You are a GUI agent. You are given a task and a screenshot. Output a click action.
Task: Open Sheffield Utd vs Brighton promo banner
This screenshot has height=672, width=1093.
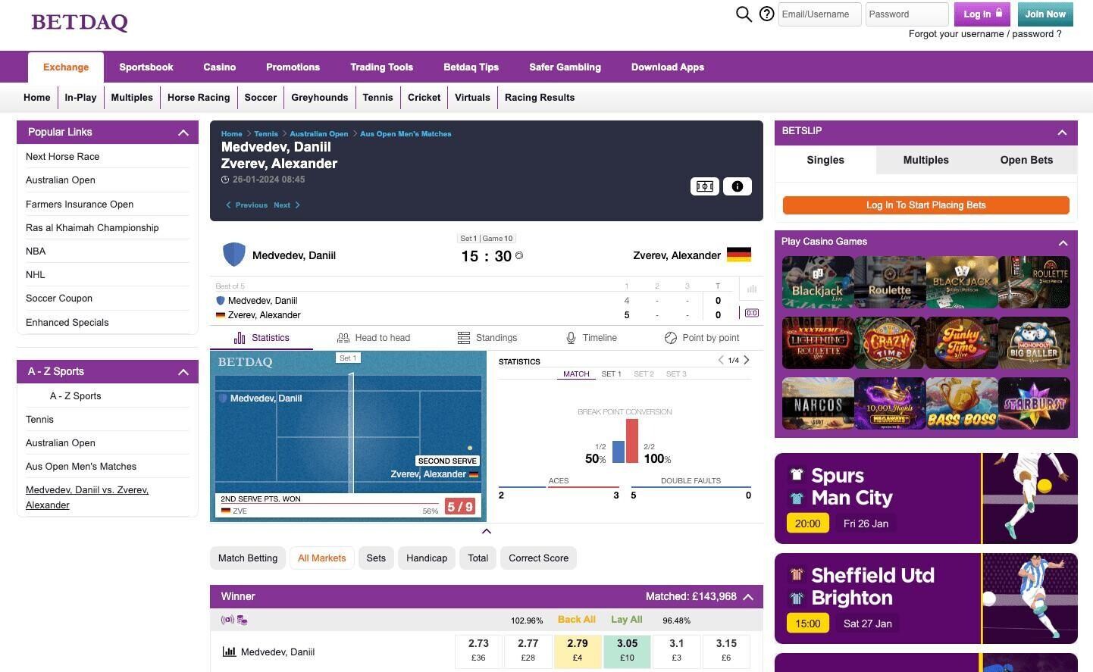coord(925,599)
